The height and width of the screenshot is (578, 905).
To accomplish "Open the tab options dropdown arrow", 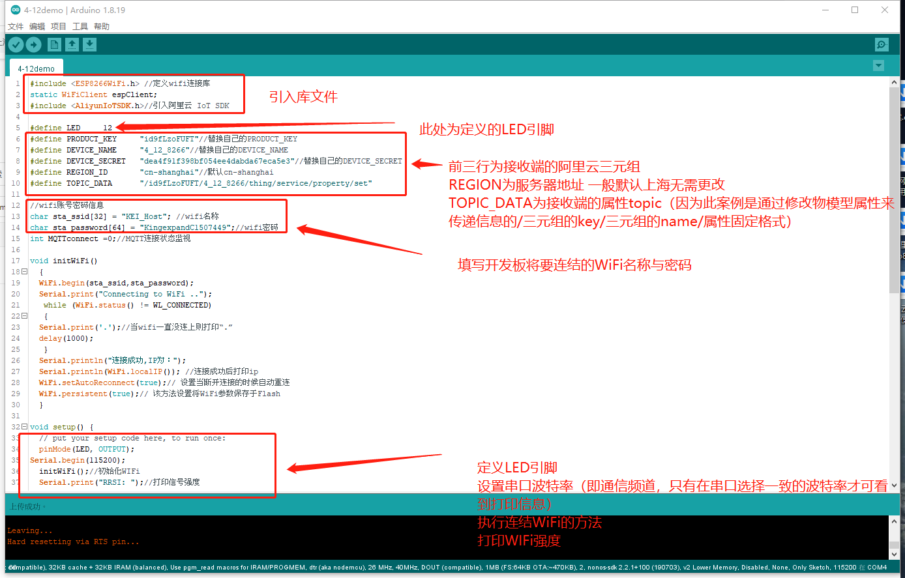I will (x=878, y=66).
